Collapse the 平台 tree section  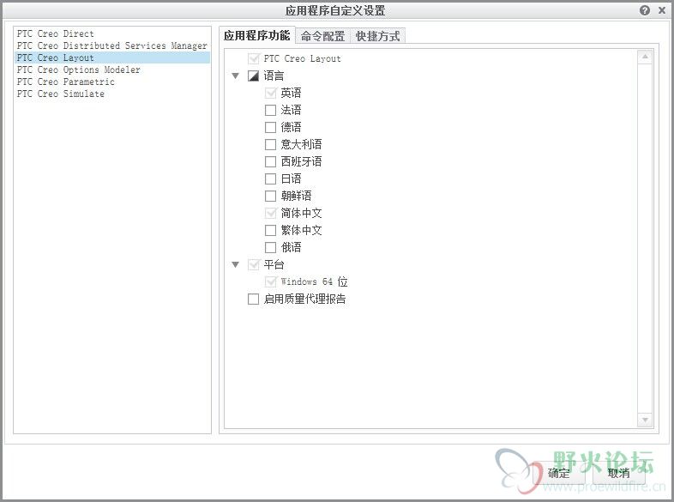(235, 264)
